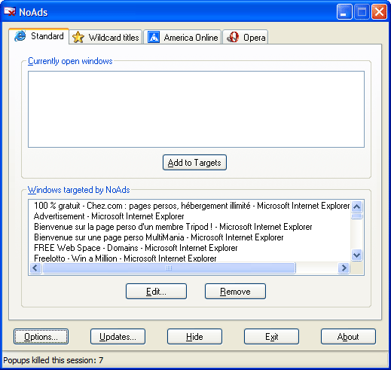Click the left arrow of horizontal scrollbar
Image resolution: width=391 pixels, height=370 pixels.
35,268
